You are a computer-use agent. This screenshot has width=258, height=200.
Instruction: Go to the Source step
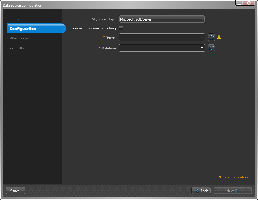click(x=15, y=19)
